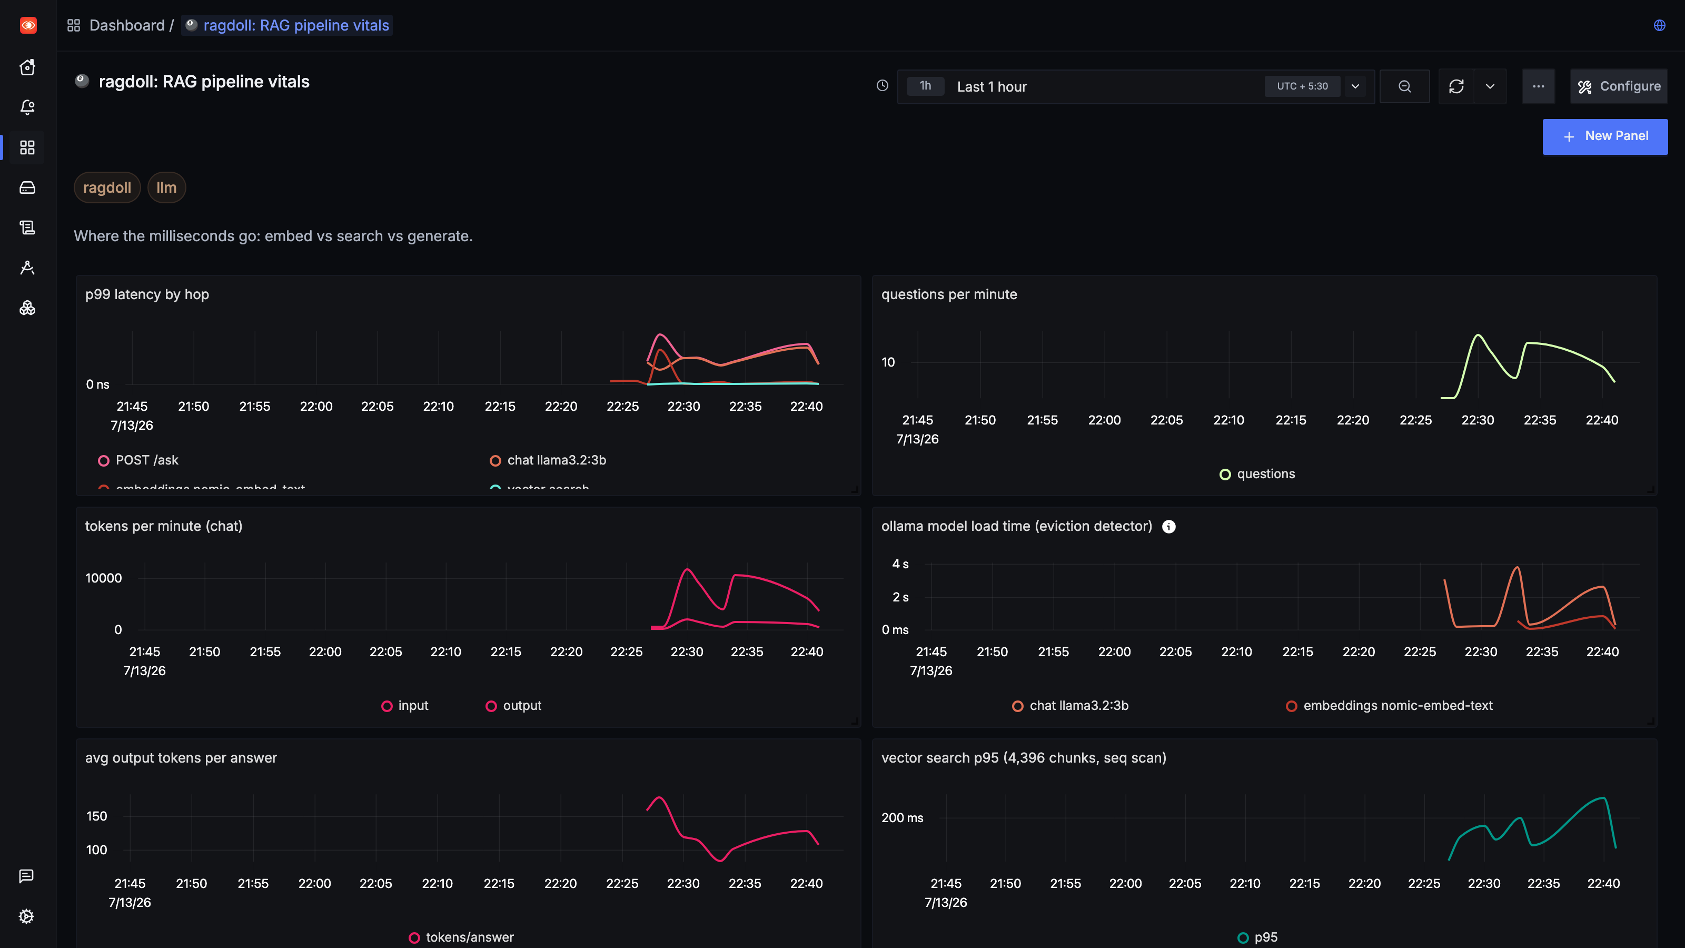Image resolution: width=1685 pixels, height=948 pixels.
Task: Open the feedback chat icon in sidebar
Action: (26, 877)
